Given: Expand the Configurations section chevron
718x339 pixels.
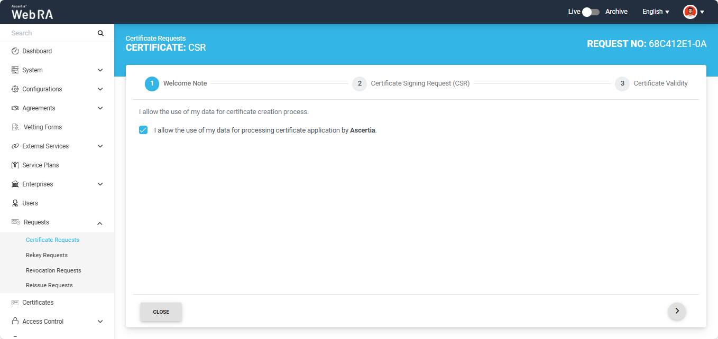Looking at the screenshot, I should (100, 89).
